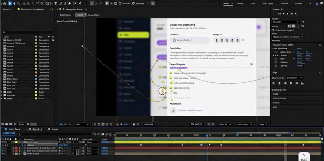
Task: Select the Rectangle shape tool
Action: coord(47,4)
